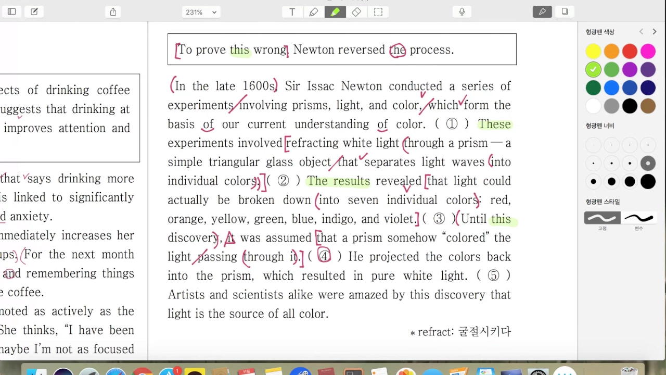Pick the medium green highlighter color

[611, 69]
